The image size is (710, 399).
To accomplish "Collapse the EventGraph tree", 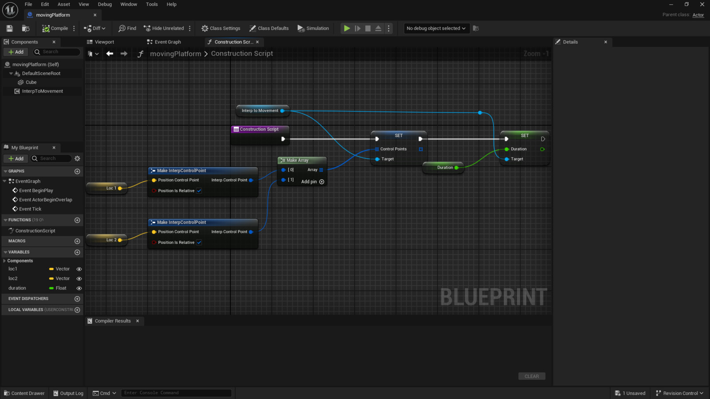I will pos(4,181).
